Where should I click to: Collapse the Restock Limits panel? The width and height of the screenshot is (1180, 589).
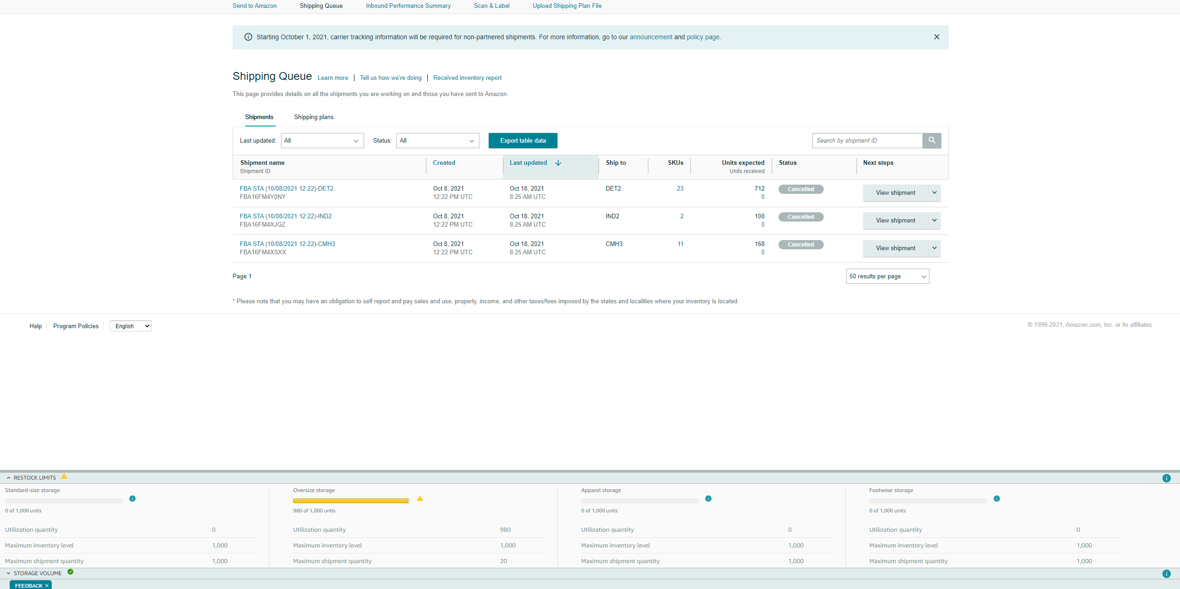(8, 478)
